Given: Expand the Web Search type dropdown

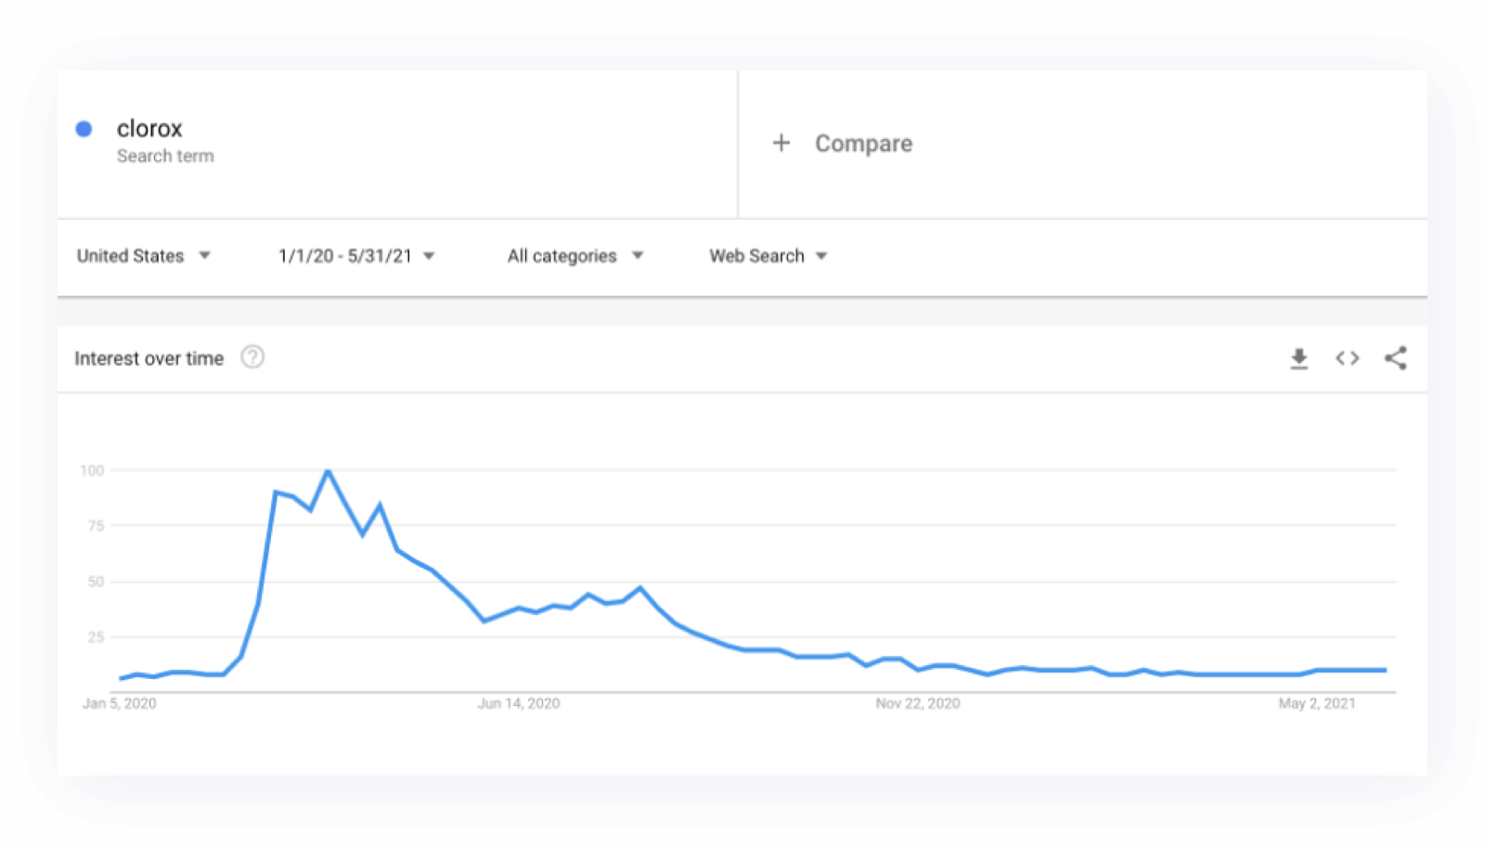Looking at the screenshot, I should [768, 256].
